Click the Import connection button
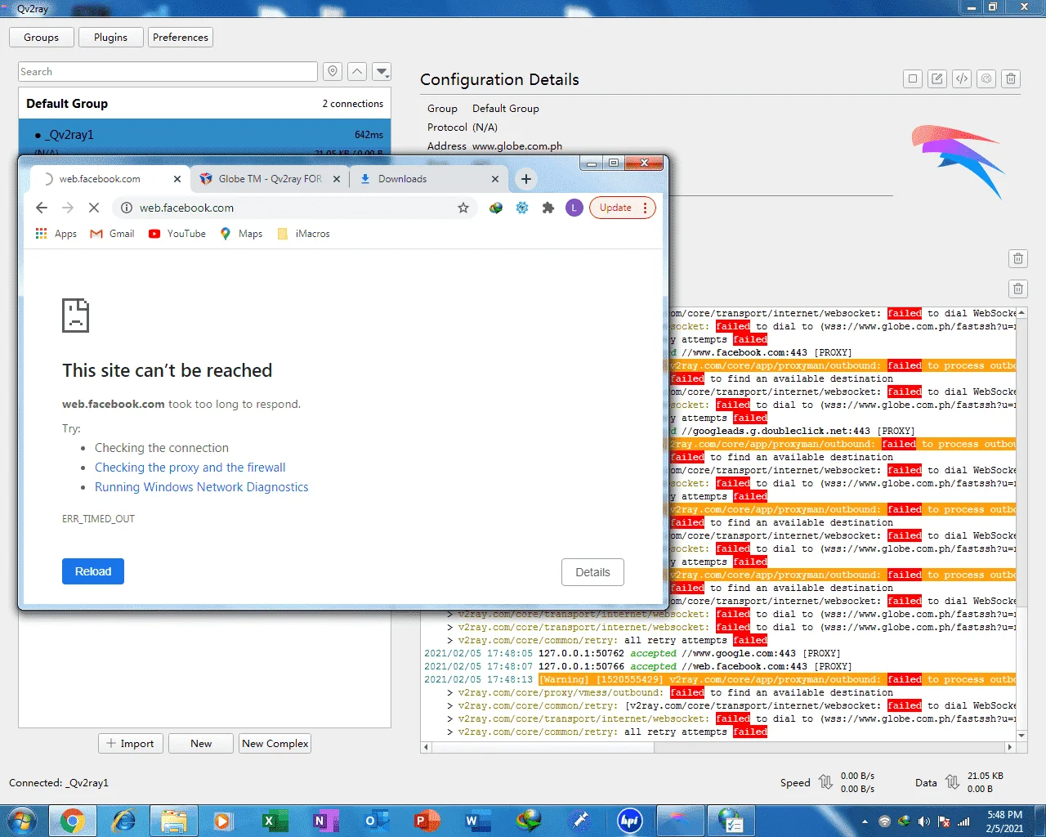Image resolution: width=1046 pixels, height=837 pixels. [x=131, y=744]
